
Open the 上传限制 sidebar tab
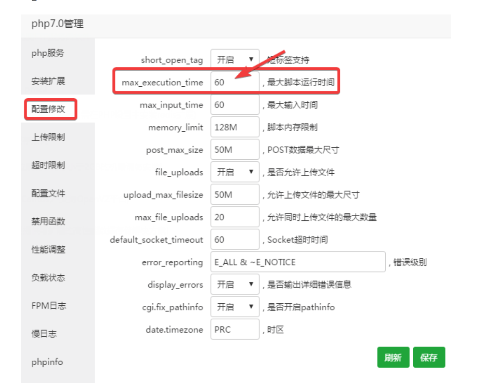tap(48, 137)
